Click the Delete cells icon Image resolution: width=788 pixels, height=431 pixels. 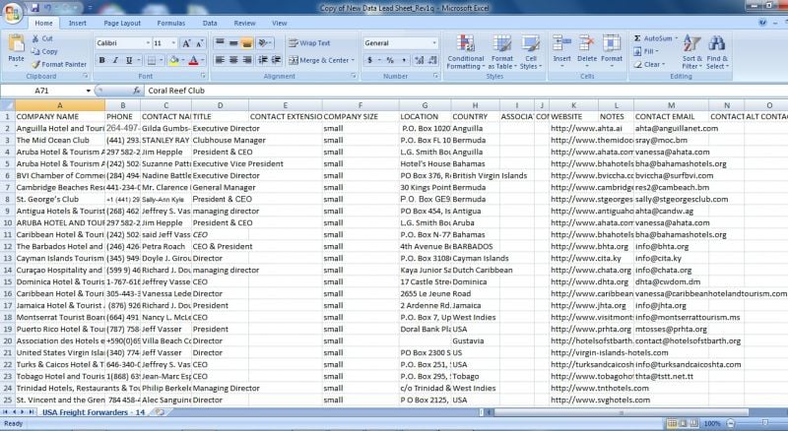coord(587,51)
